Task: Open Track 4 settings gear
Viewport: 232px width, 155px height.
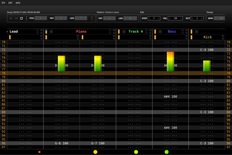Action: tap(124, 32)
